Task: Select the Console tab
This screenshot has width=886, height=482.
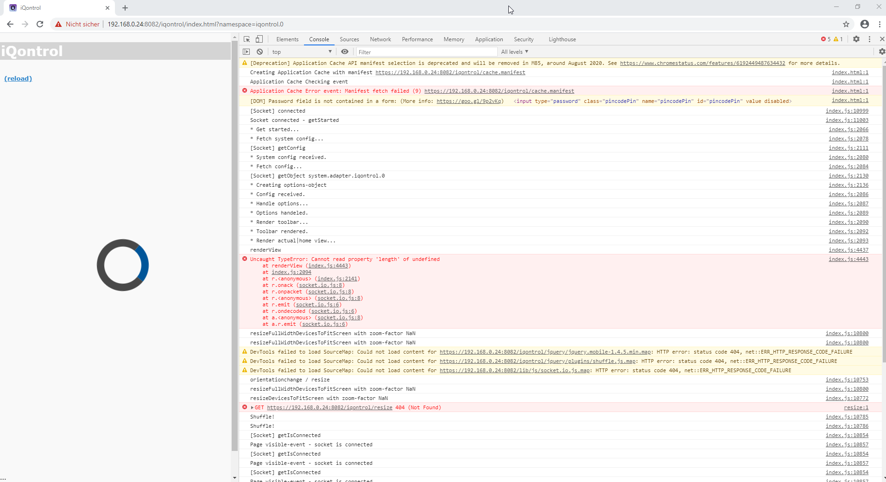Action: [x=319, y=39]
